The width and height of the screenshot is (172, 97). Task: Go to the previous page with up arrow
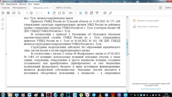[x=27, y=13]
